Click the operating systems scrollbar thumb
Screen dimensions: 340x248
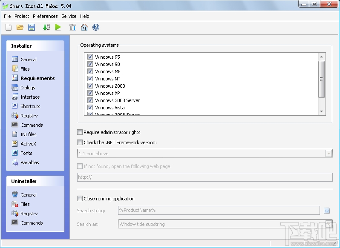click(321, 79)
